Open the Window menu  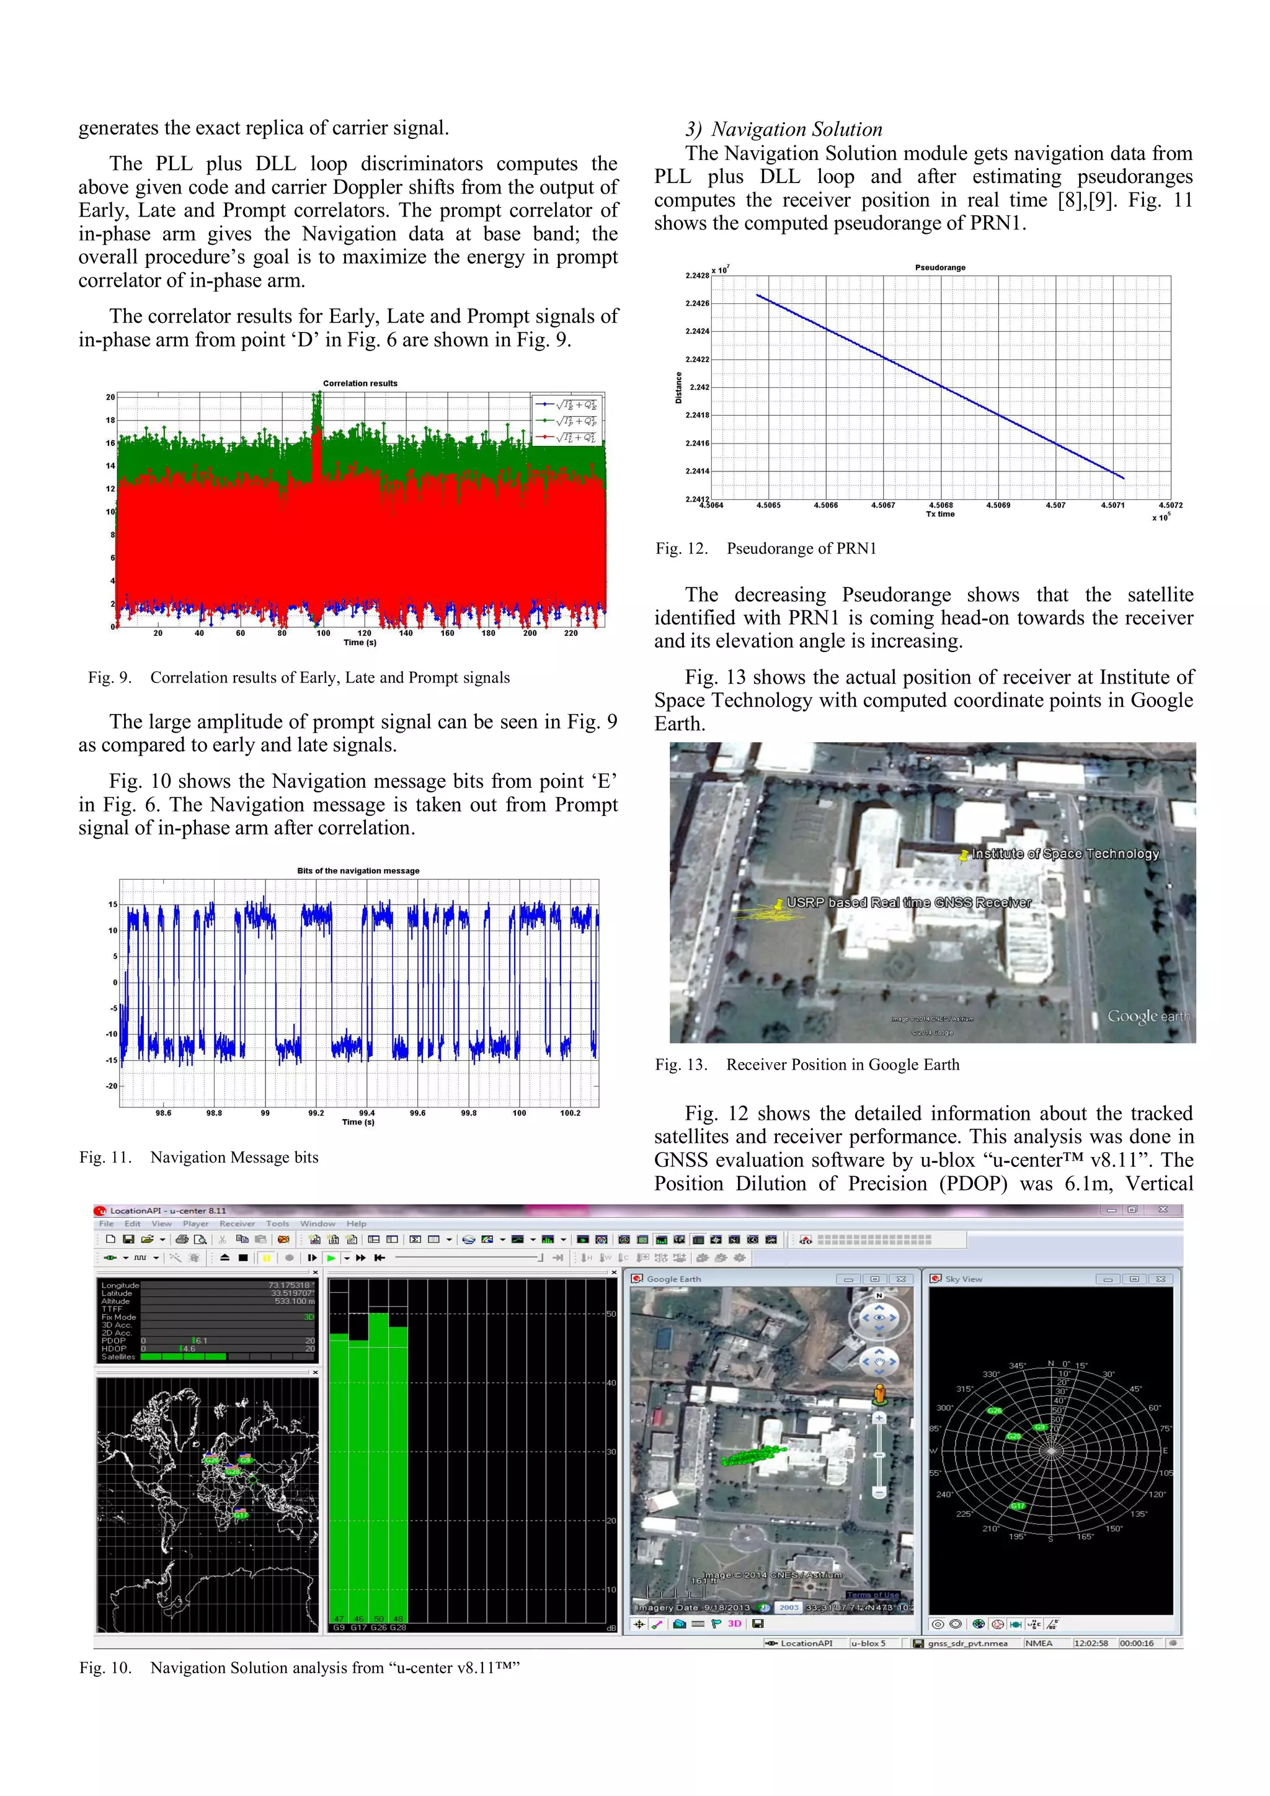pyautogui.click(x=317, y=1223)
